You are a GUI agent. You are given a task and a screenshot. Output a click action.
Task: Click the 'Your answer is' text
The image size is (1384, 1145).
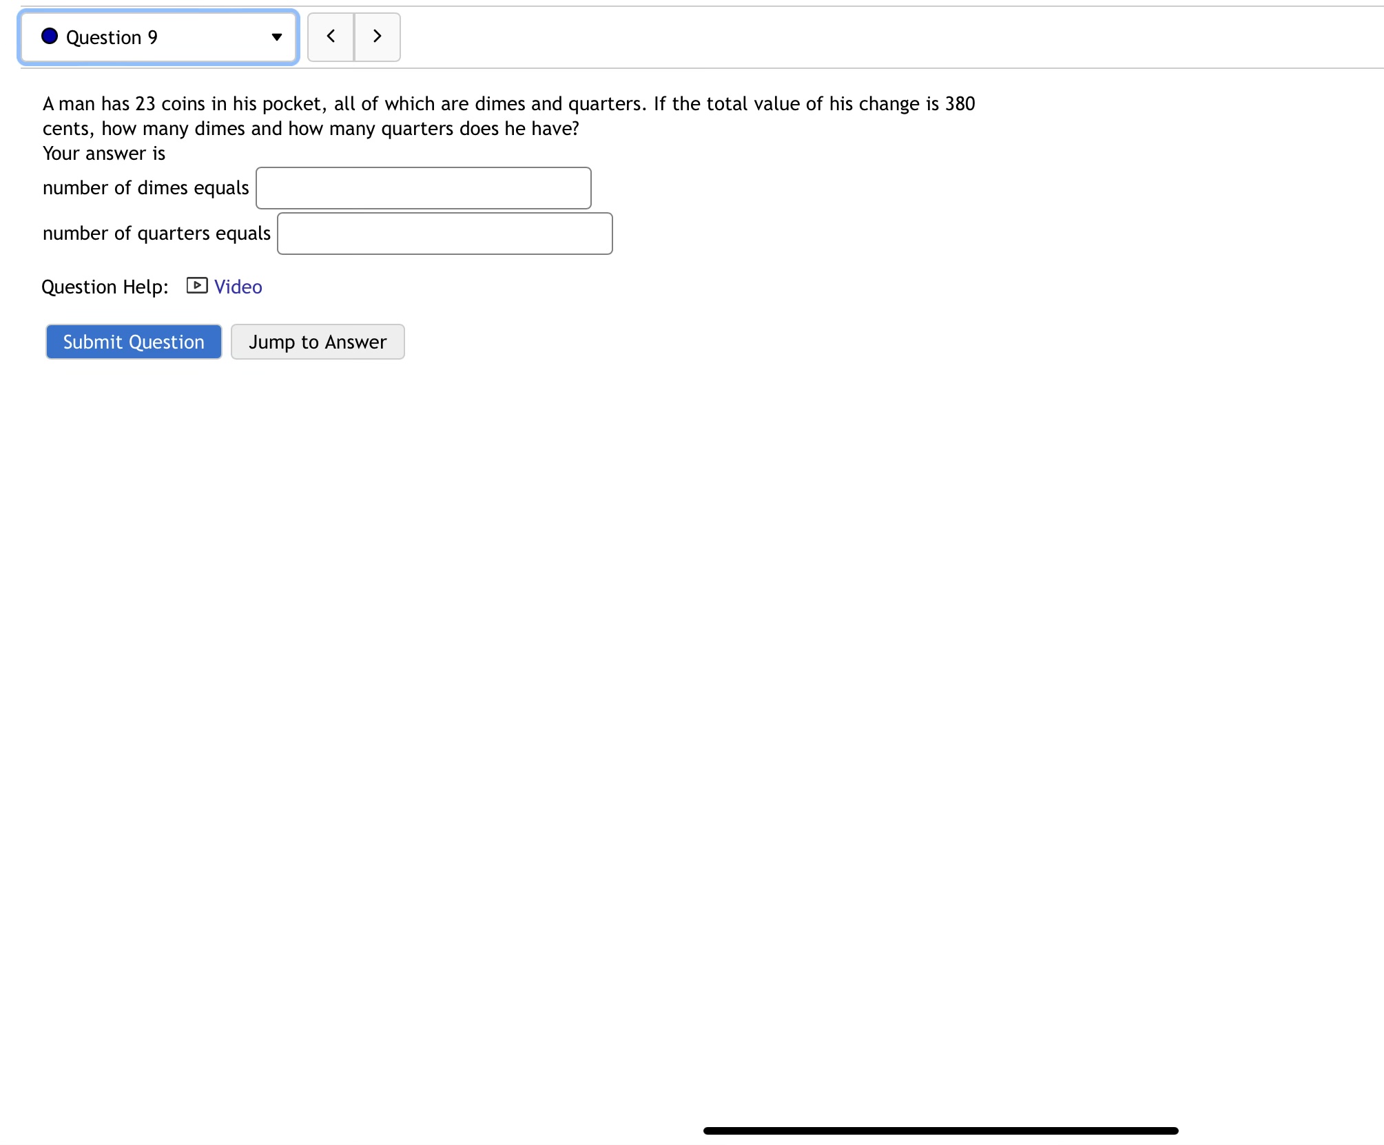tap(104, 154)
